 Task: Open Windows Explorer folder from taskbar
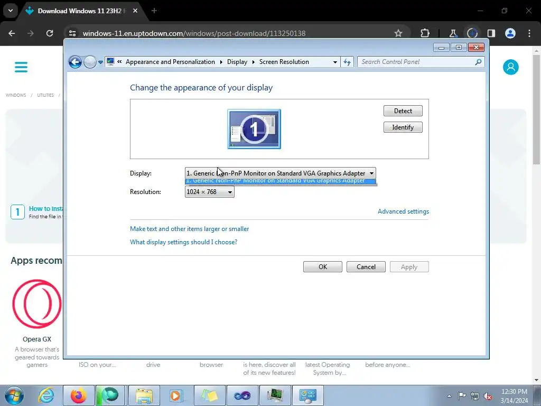(144, 395)
